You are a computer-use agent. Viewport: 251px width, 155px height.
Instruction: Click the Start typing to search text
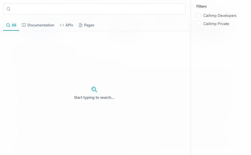click(94, 97)
